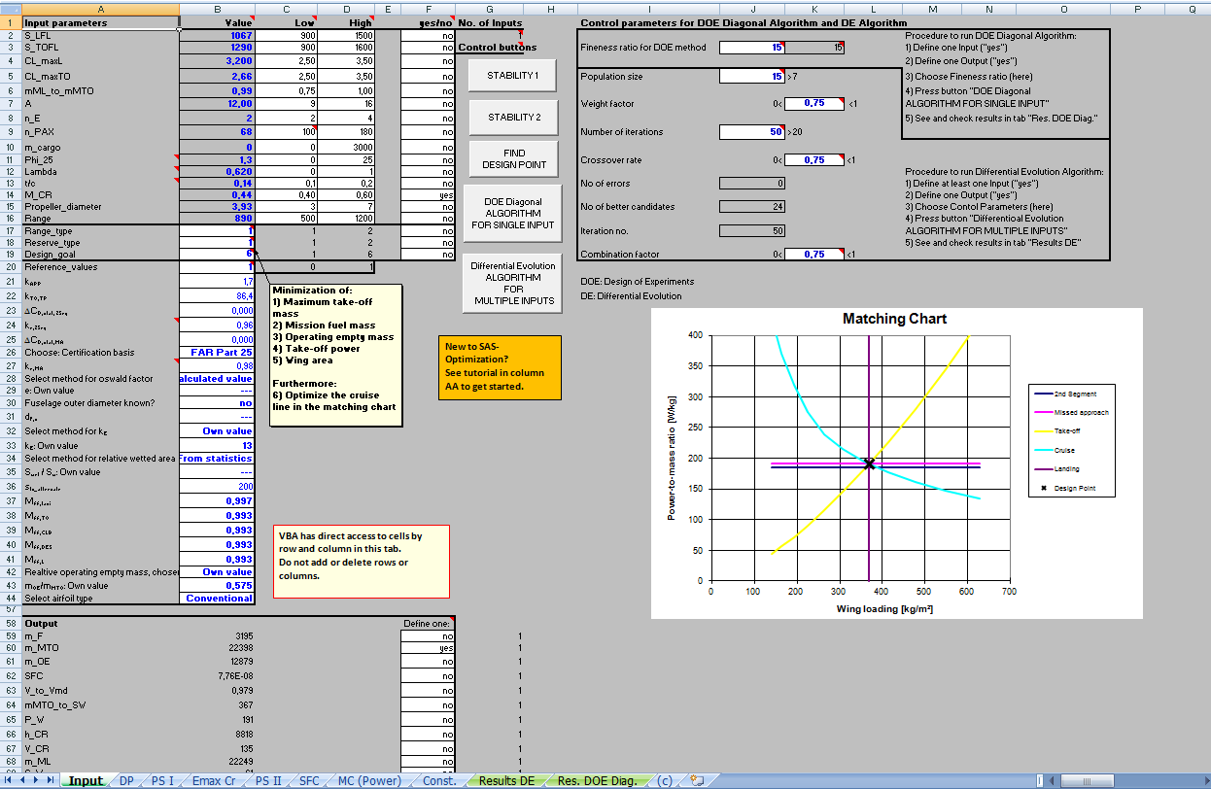Select the Fuselage outer diameter known cell
The width and height of the screenshot is (1211, 789).
(218, 402)
